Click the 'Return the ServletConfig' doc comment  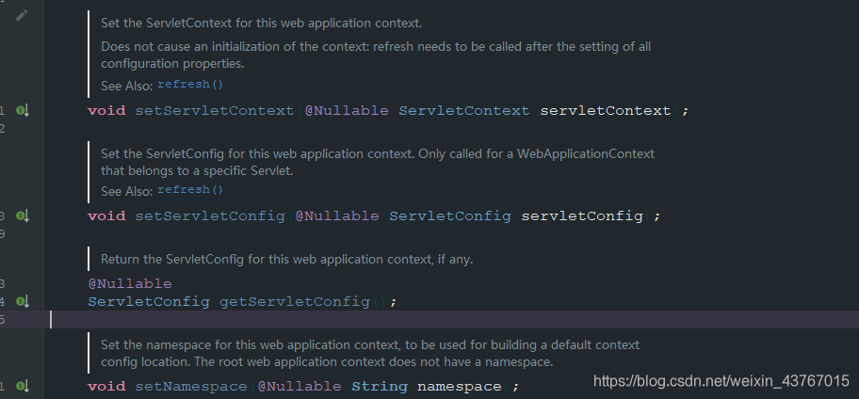click(x=286, y=259)
